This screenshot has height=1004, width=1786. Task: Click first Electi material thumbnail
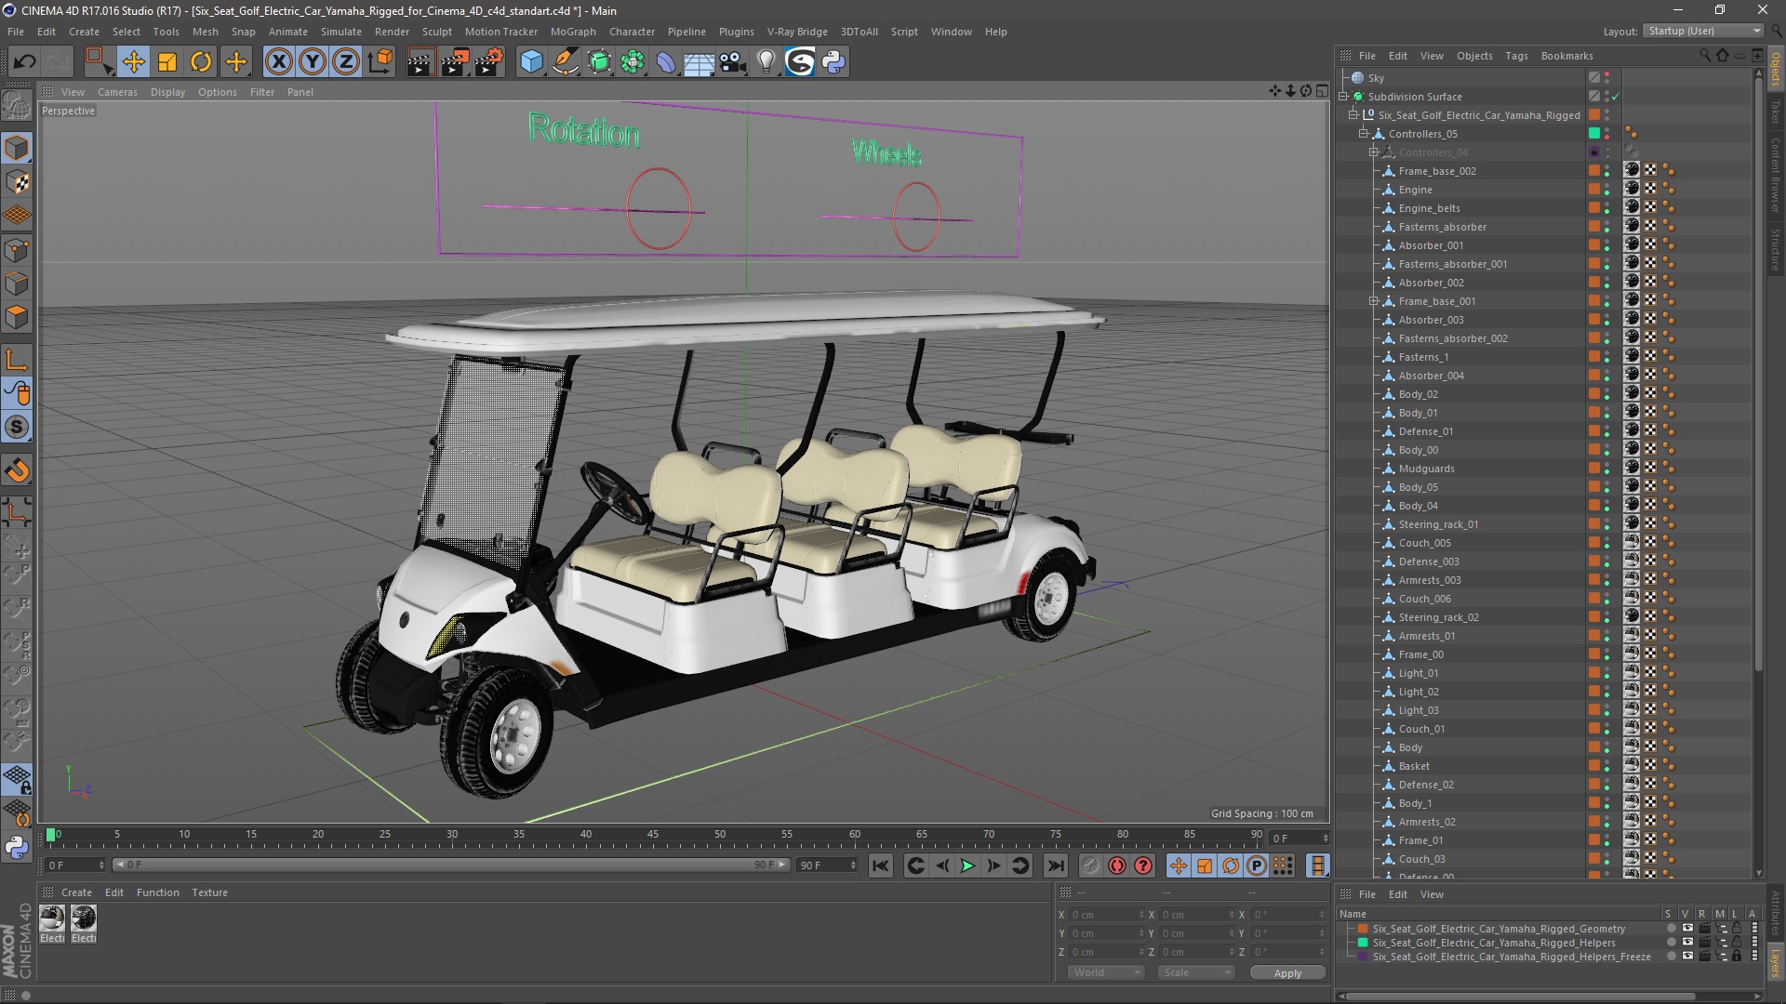[x=52, y=918]
